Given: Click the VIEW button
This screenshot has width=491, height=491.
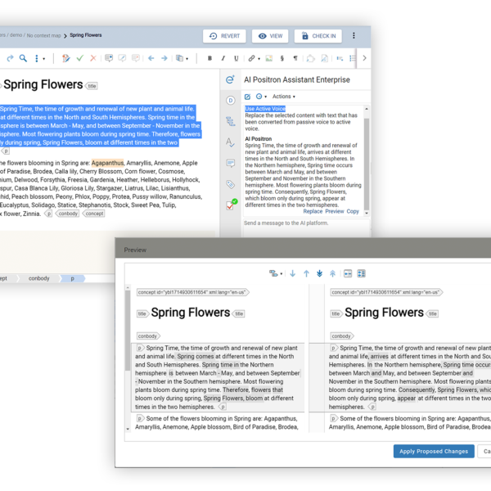Looking at the screenshot, I should click(270, 36).
